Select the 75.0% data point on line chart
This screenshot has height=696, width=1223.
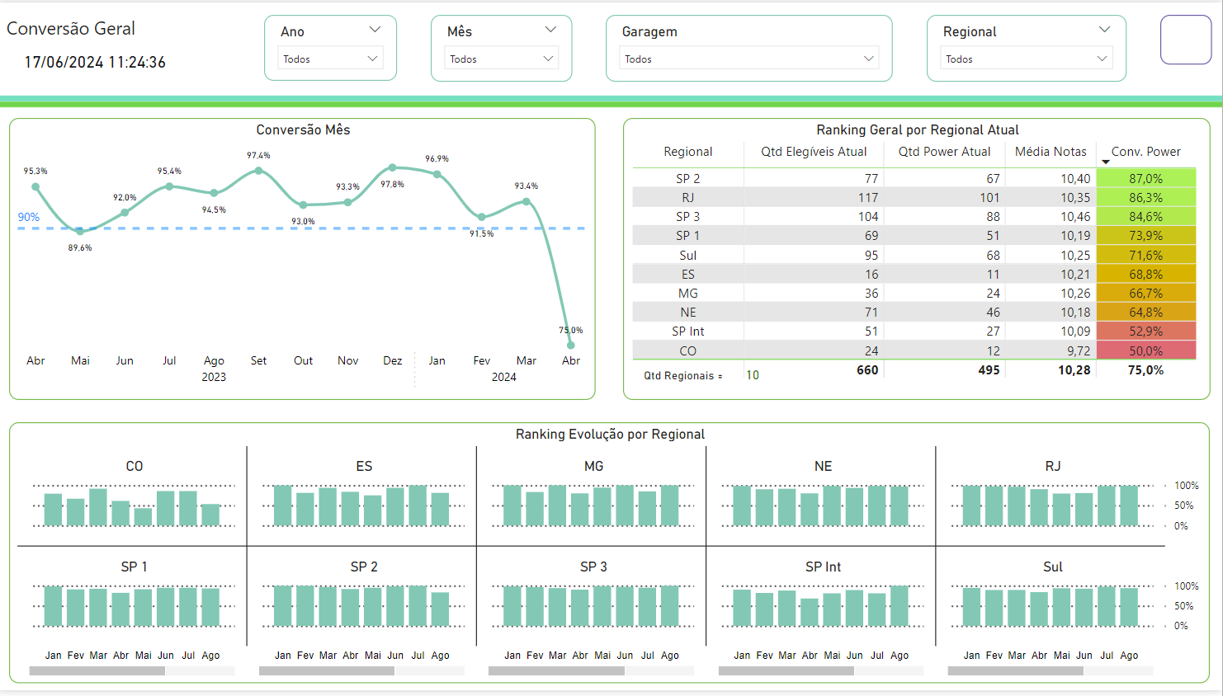click(571, 345)
